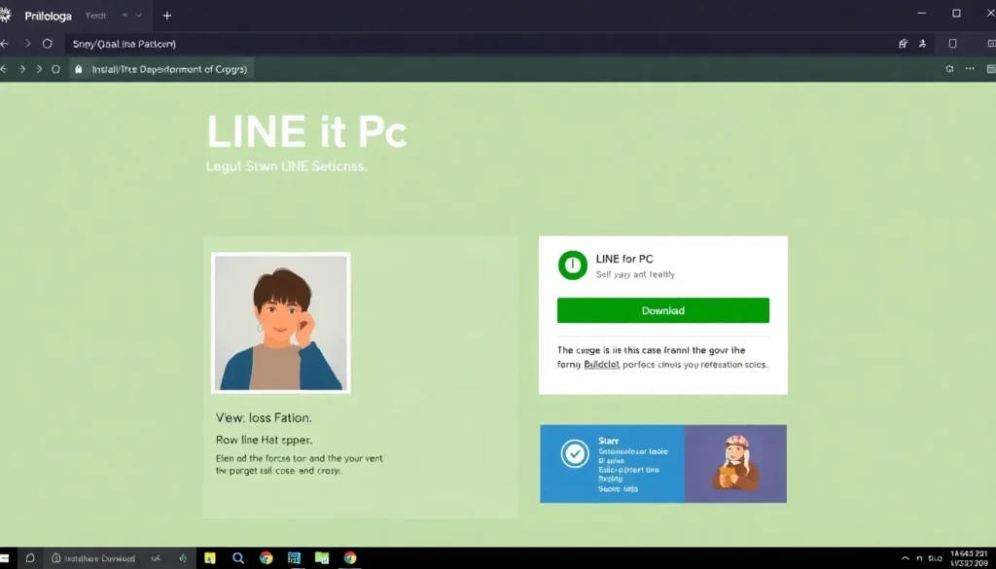Image resolution: width=996 pixels, height=569 pixels.
Task: Click the reload circle in the green toolbar
Action: [x=55, y=69]
